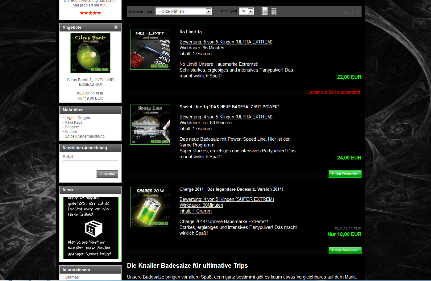431x281 pixels.
Task: Add Speed Line 1g to Warenkorb
Action: (x=345, y=174)
